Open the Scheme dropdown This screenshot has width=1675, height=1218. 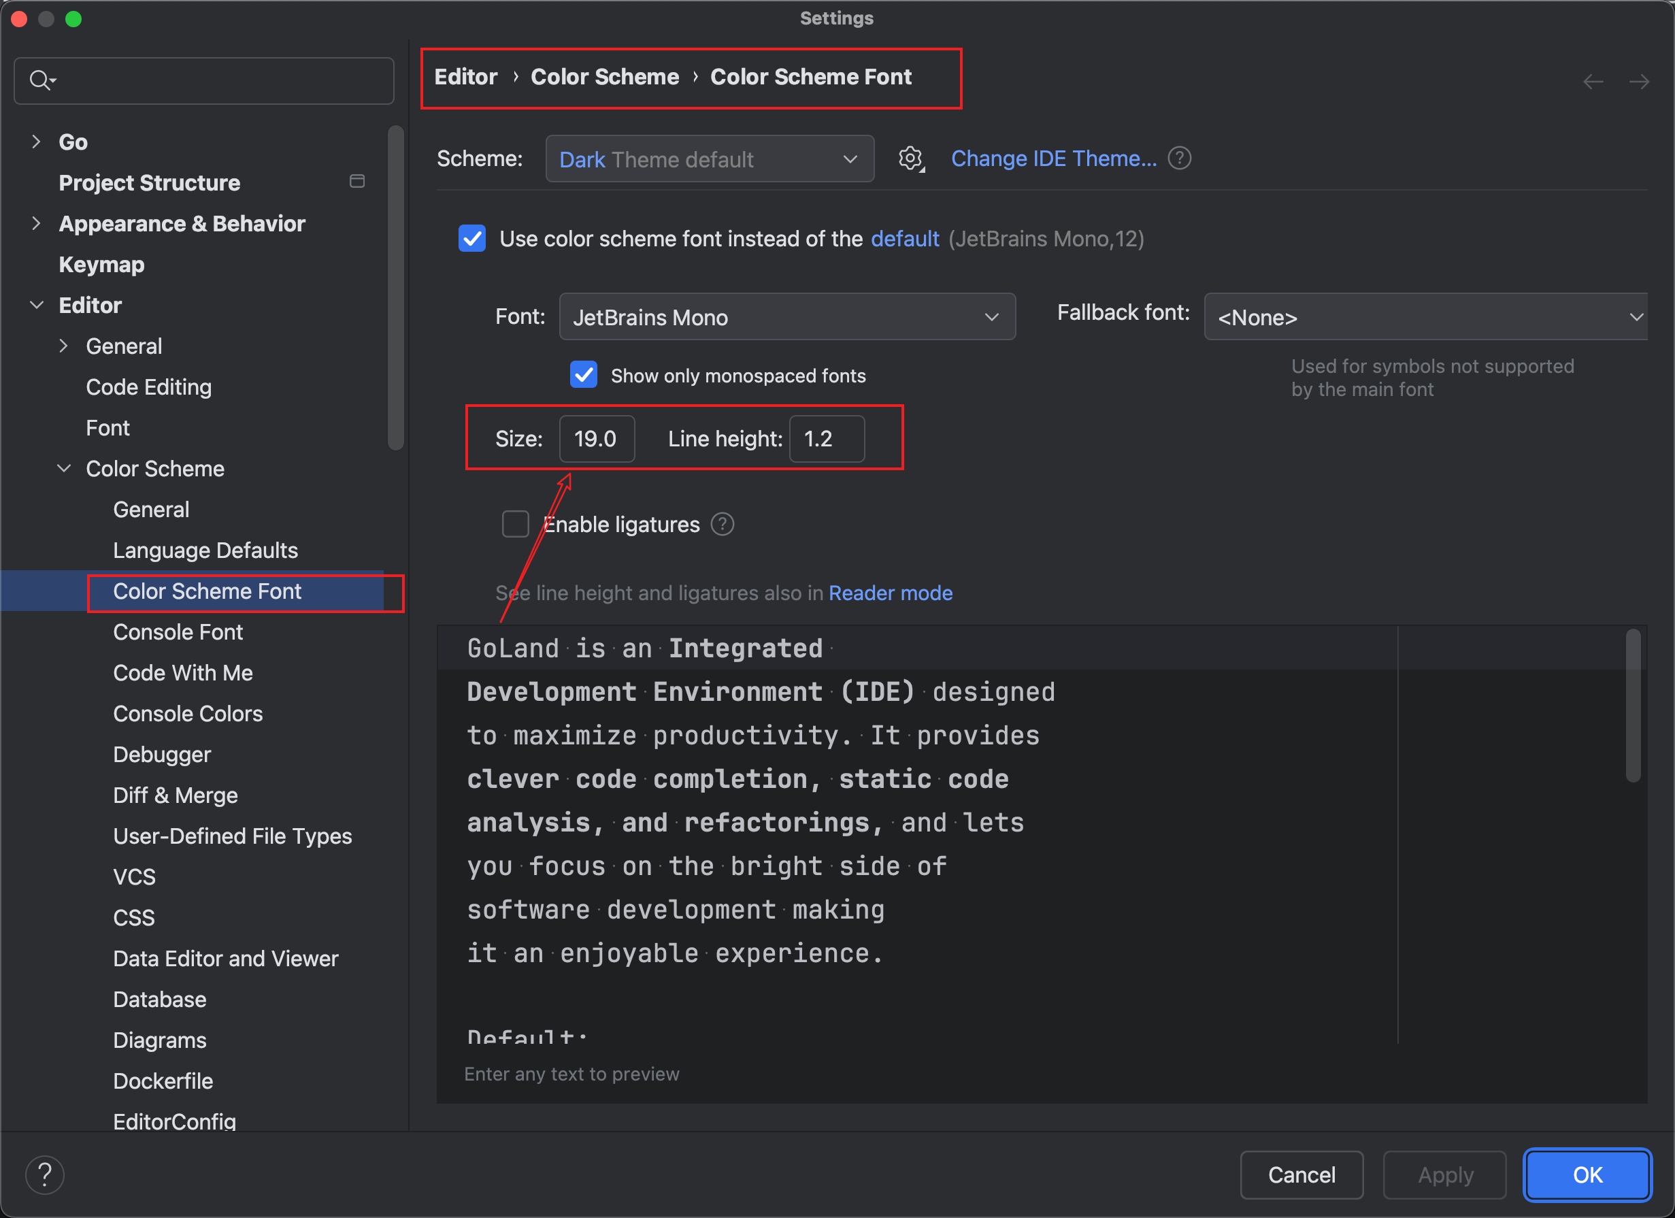click(709, 159)
